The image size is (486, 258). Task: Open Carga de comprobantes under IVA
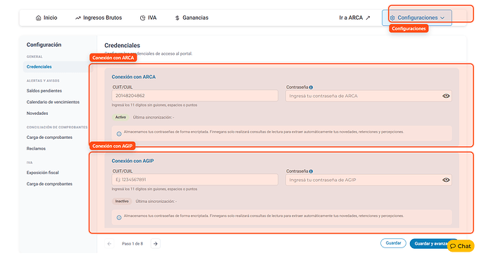[49, 184]
